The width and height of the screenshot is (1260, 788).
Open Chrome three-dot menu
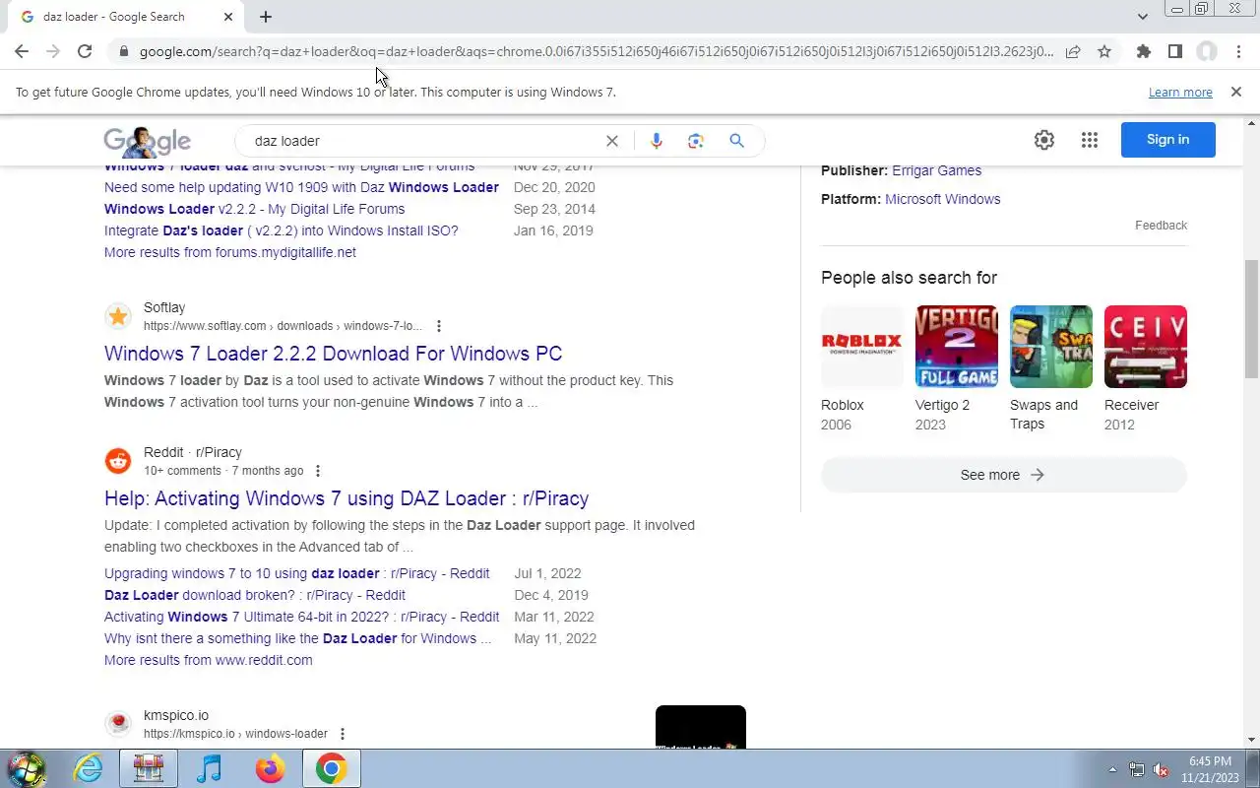(x=1238, y=51)
